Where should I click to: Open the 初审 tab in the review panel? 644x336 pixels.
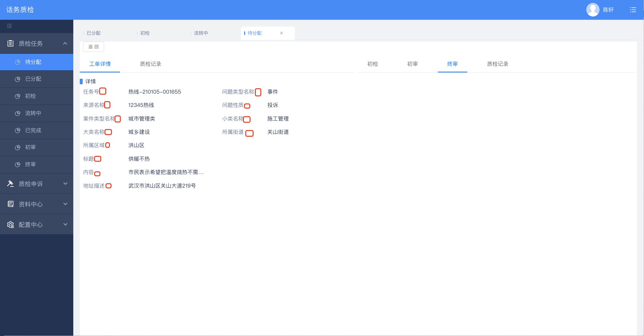tap(412, 64)
